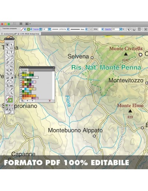Open stroke weight dropdown list
Image resolution: width=148 pixels, height=191 pixels.
tap(49, 29)
